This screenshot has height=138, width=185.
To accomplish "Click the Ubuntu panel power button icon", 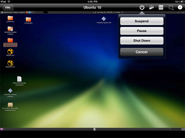I will pyautogui.click(x=123, y=12).
